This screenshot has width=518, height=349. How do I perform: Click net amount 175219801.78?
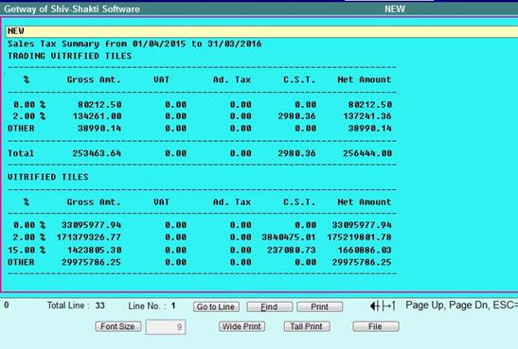click(x=359, y=237)
